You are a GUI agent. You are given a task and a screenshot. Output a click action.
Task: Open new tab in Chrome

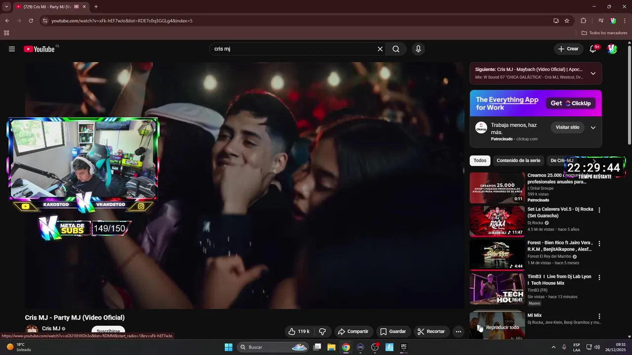pos(96,7)
